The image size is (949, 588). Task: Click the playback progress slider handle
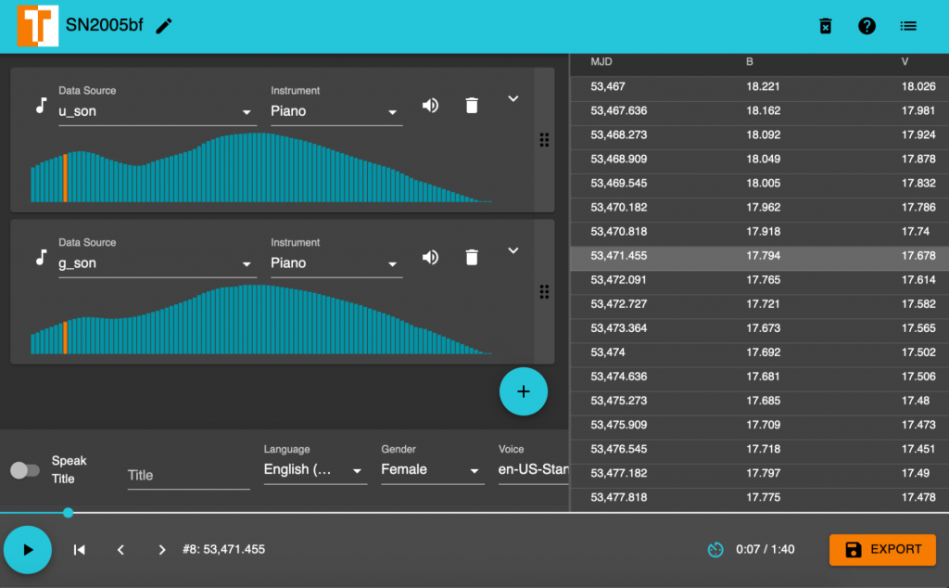coord(69,513)
